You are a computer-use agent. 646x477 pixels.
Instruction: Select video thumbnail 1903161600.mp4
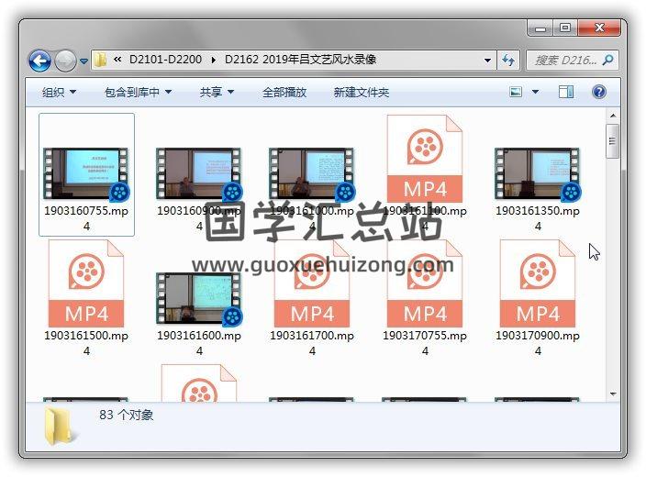198,298
